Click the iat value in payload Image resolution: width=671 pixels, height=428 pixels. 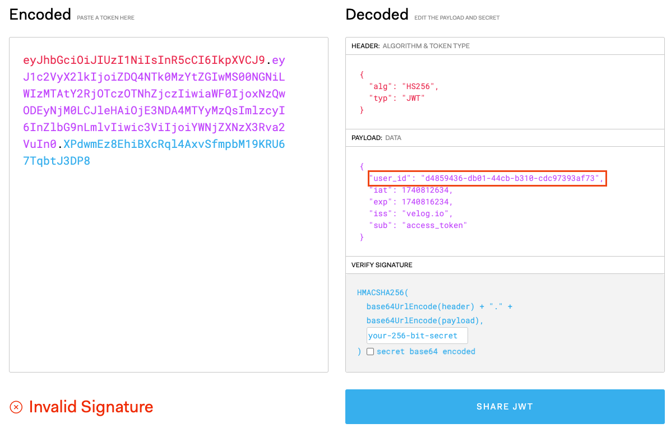[x=427, y=190]
